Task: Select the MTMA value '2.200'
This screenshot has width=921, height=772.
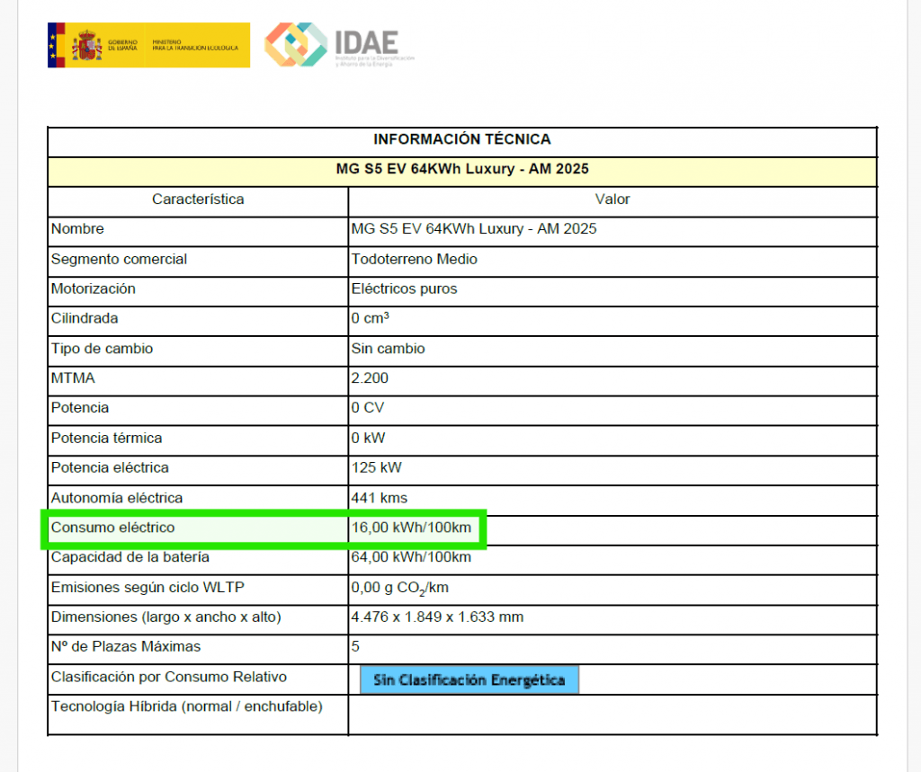Action: [x=370, y=378]
